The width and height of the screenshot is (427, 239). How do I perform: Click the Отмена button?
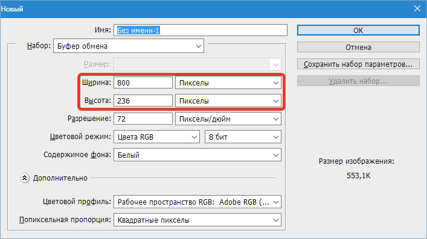pos(358,47)
